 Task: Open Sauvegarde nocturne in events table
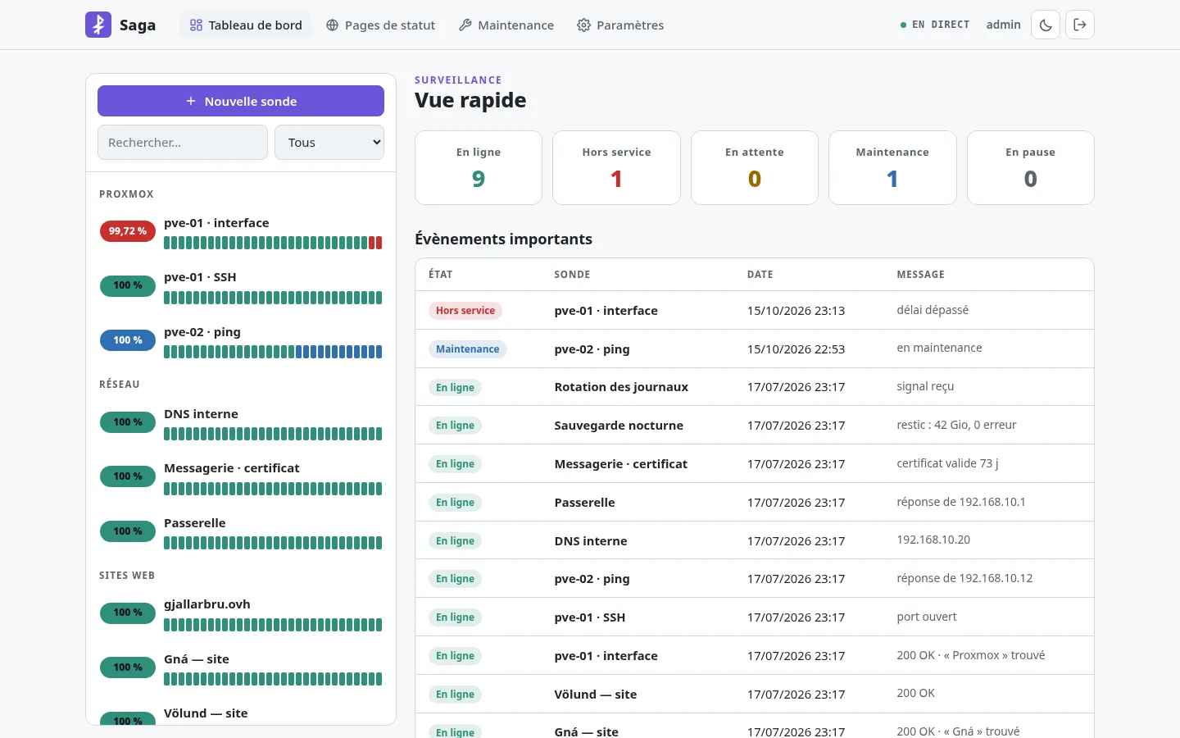click(x=619, y=426)
